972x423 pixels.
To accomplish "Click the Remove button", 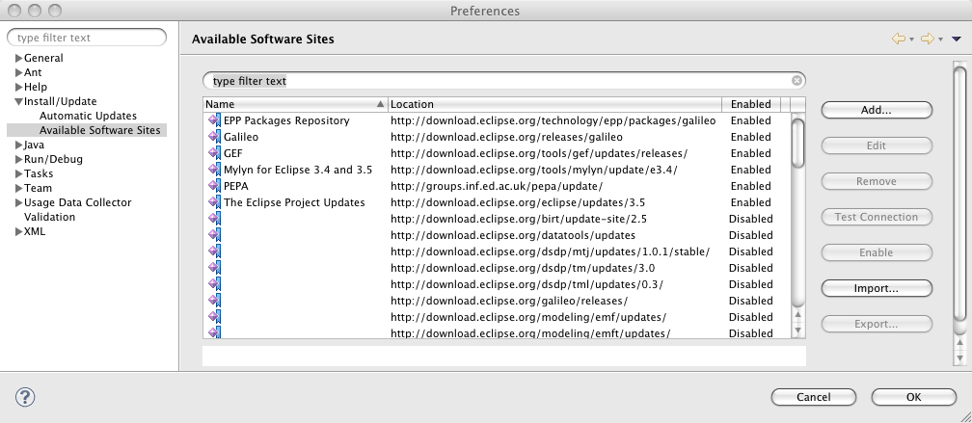I will 877,181.
